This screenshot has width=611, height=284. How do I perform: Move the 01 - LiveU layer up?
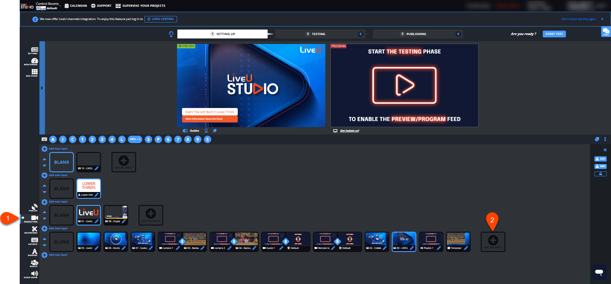[44, 212]
